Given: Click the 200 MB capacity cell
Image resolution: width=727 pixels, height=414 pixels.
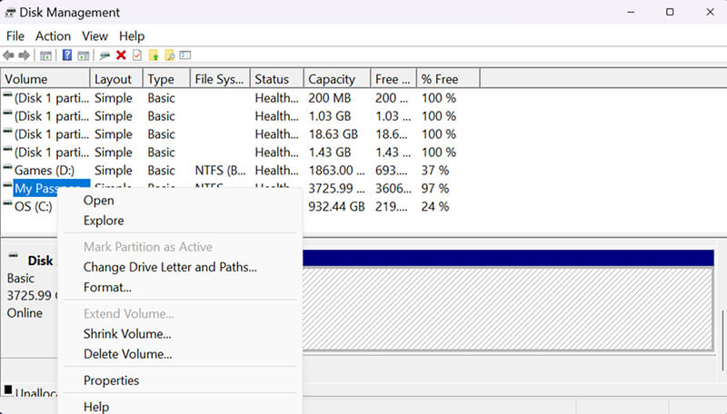Looking at the screenshot, I should coord(330,98).
